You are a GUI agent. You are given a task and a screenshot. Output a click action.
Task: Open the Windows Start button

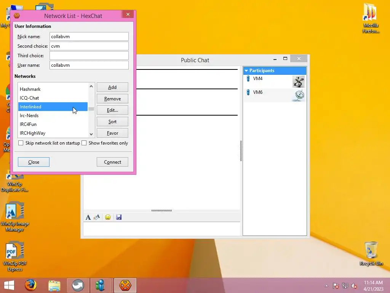(9, 285)
